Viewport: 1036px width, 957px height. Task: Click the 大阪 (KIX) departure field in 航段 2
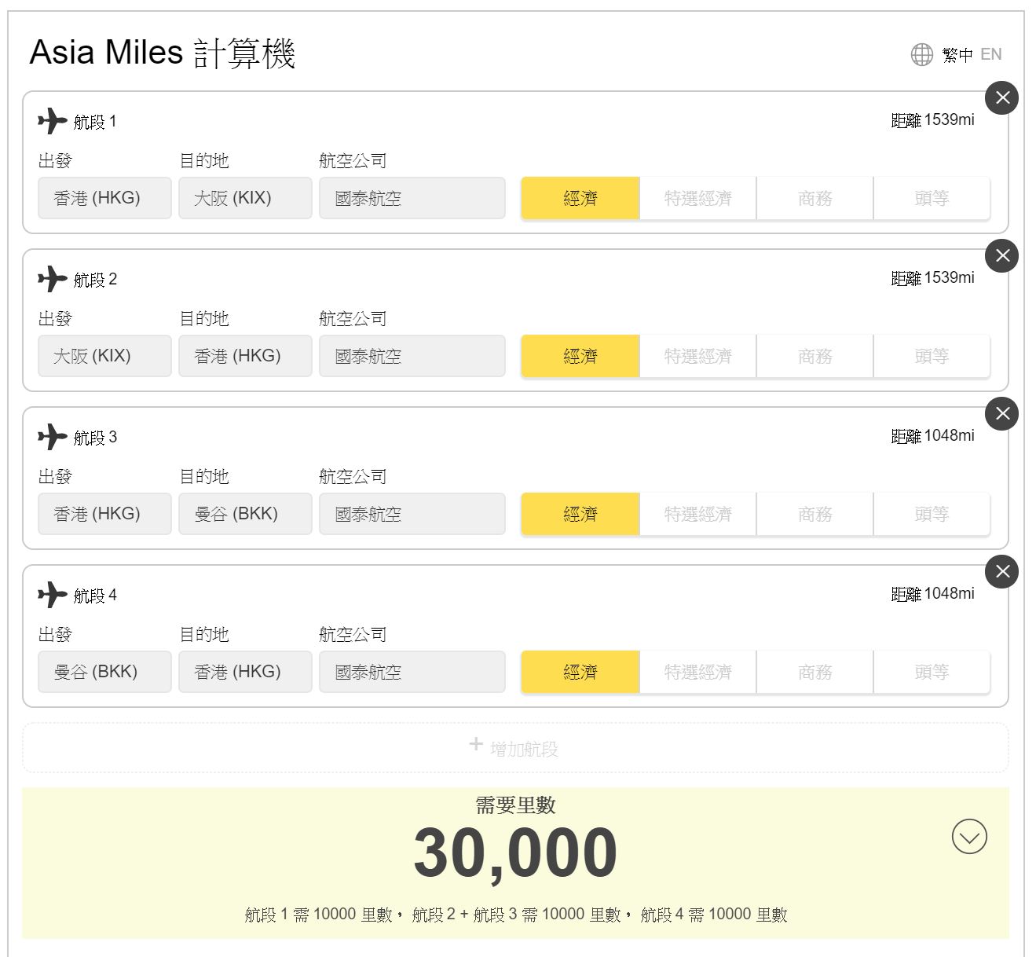click(x=104, y=356)
